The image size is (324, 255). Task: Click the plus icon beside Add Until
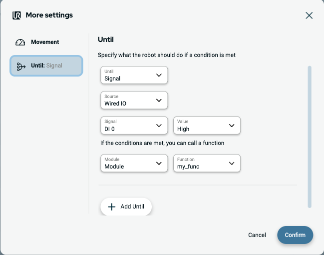112,206
